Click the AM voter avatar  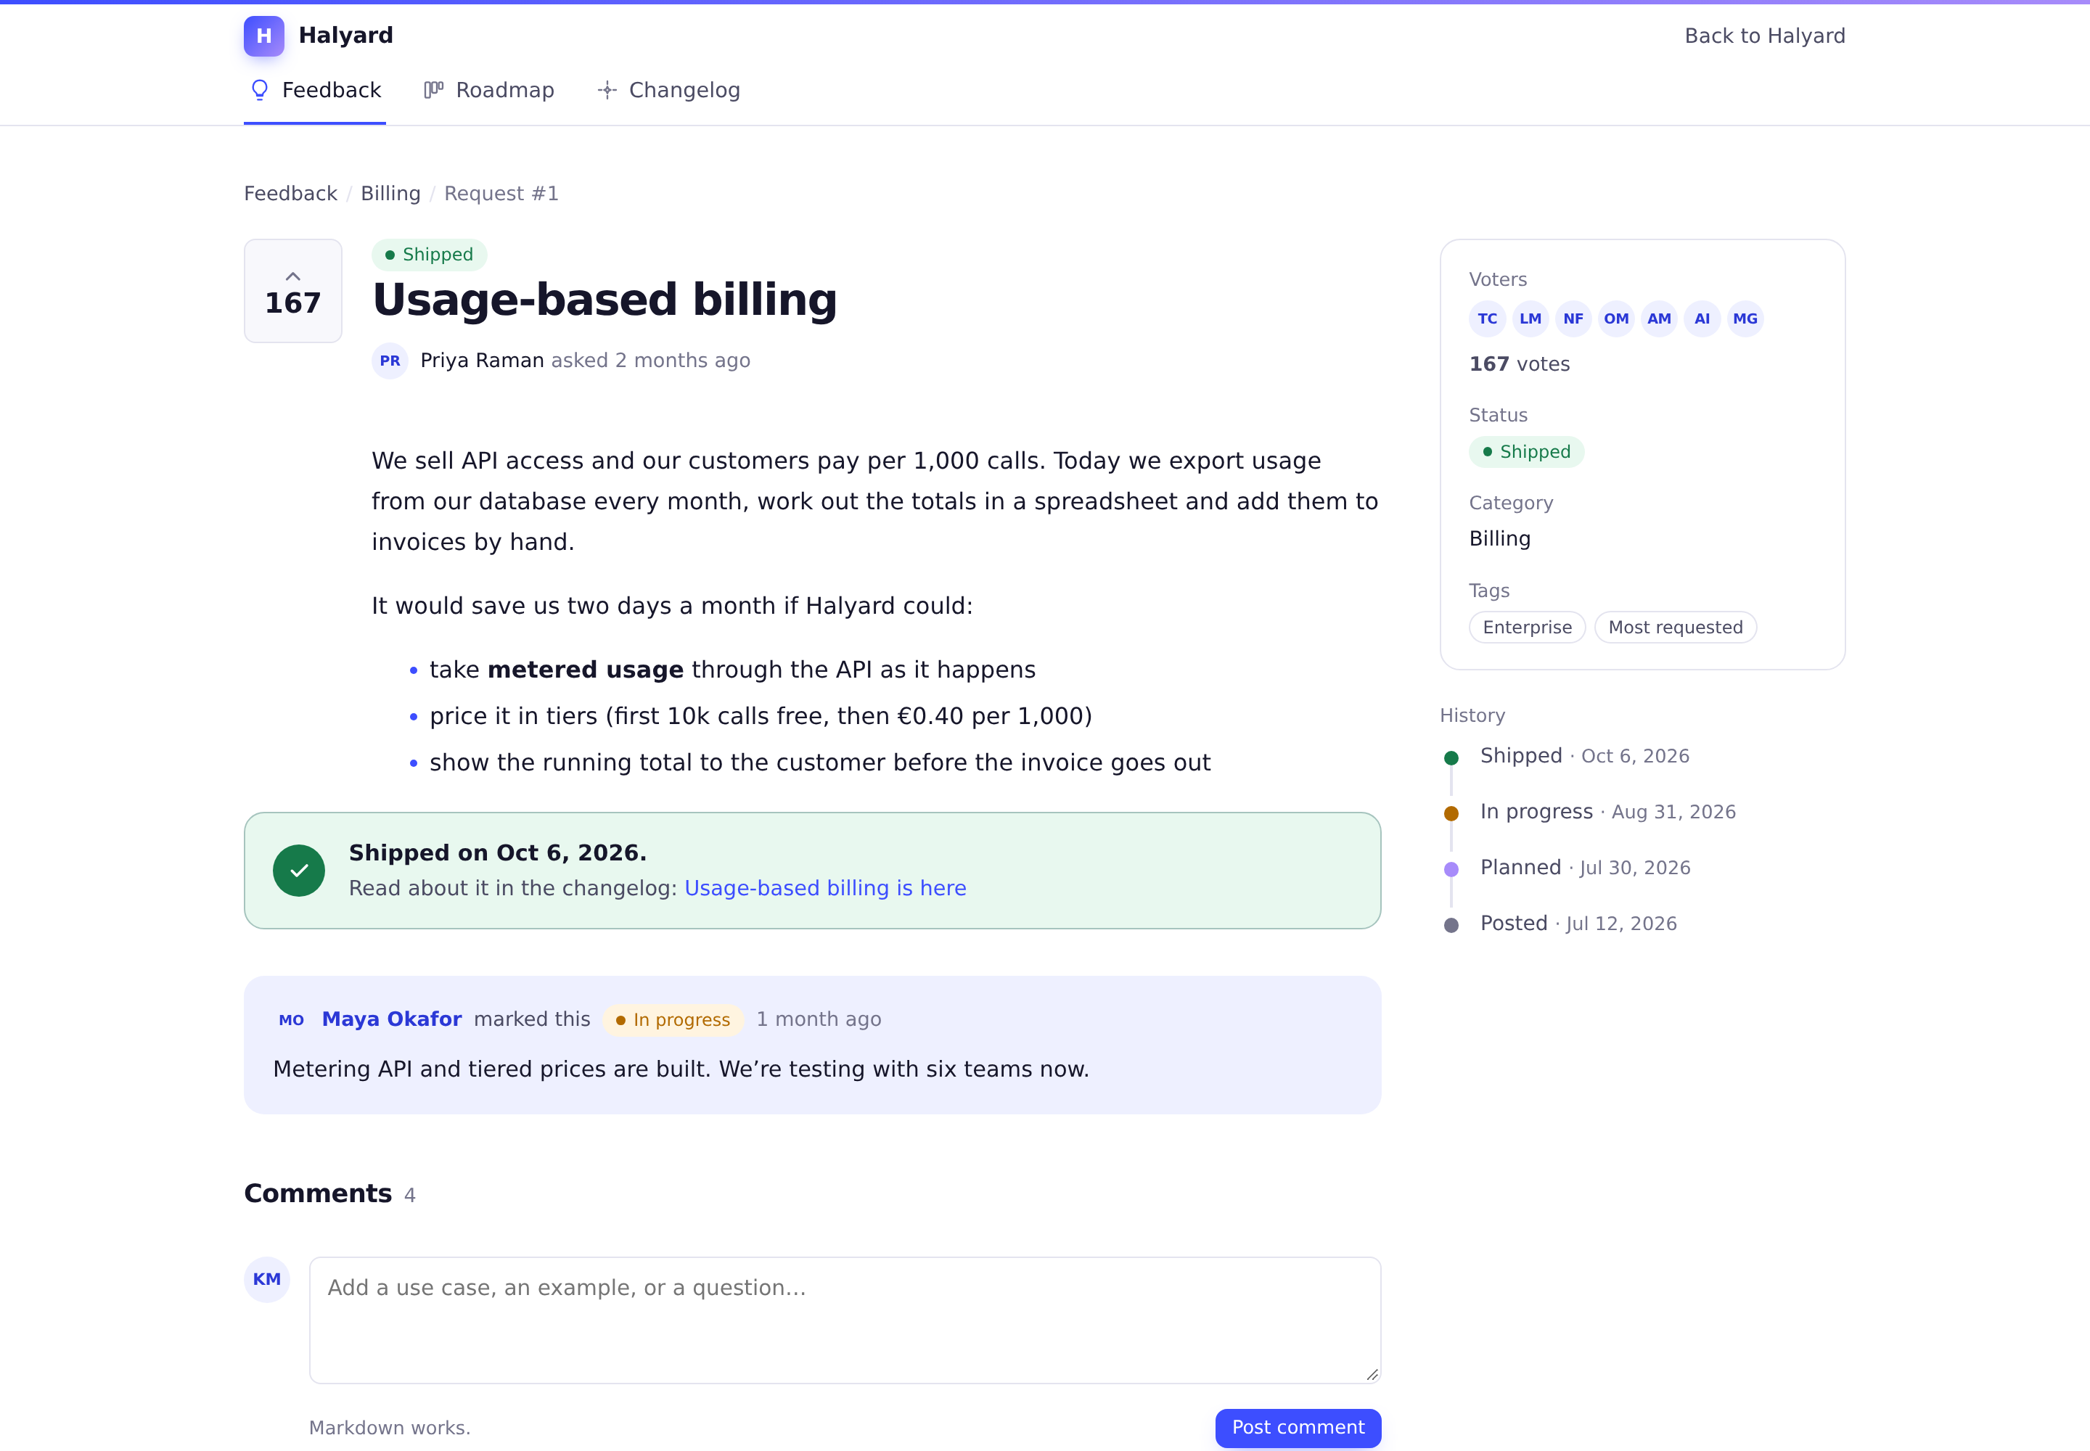pyautogui.click(x=1659, y=319)
